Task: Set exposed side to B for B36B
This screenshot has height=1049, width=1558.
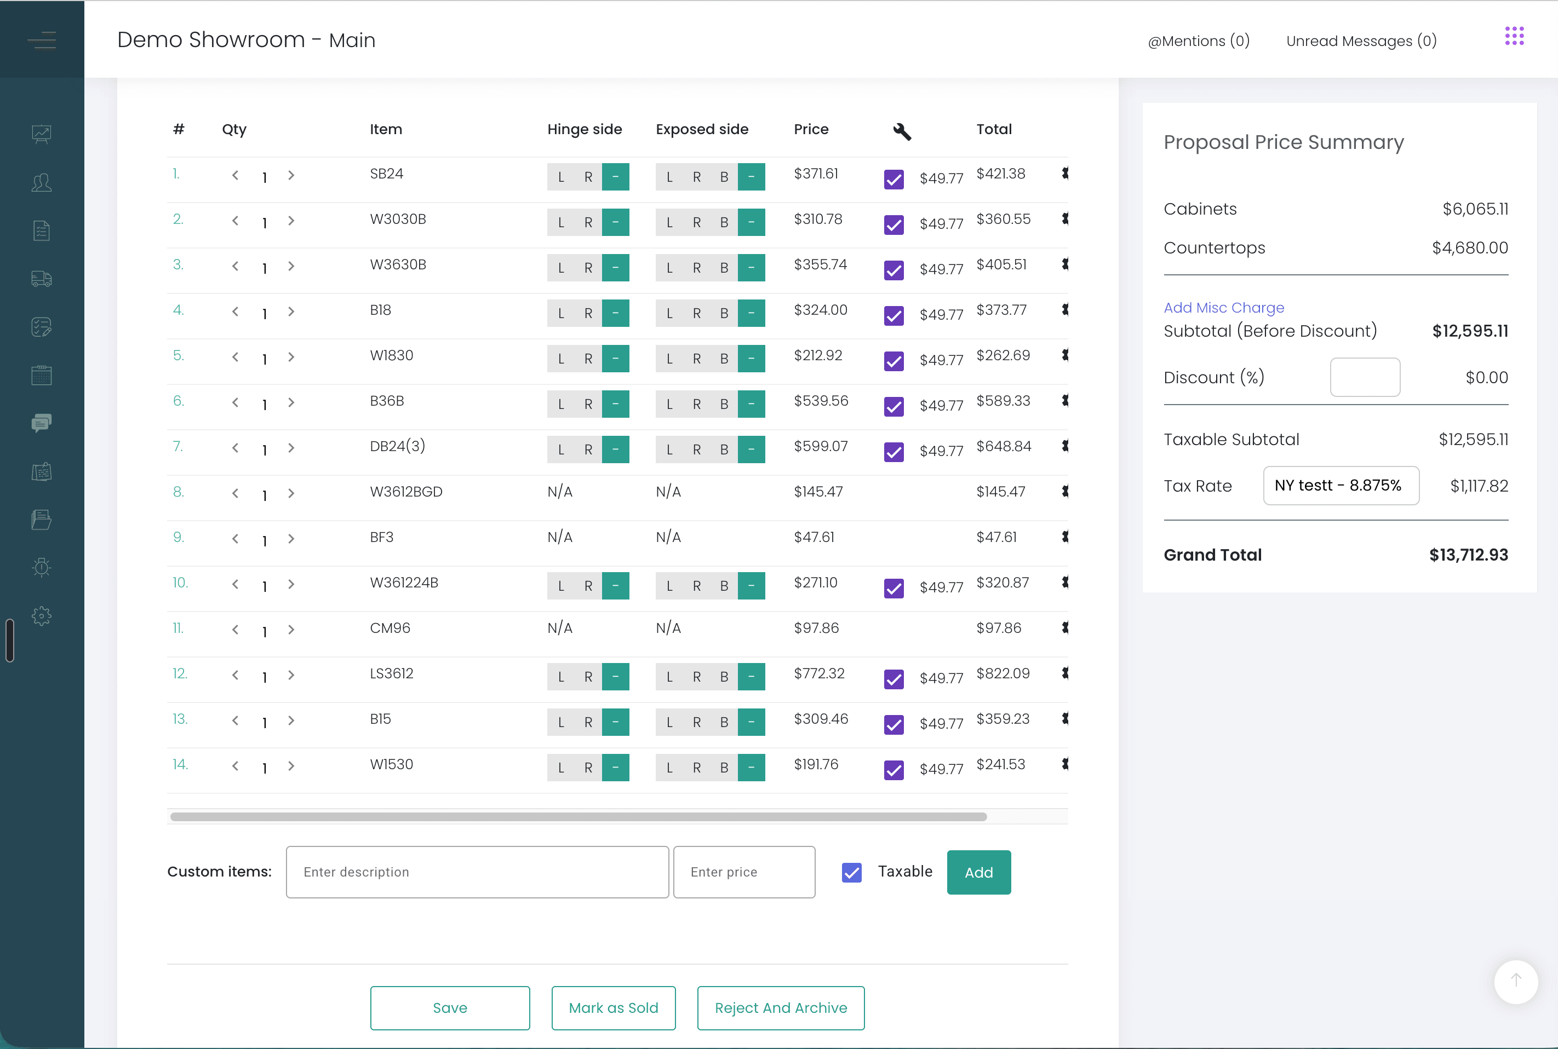Action: (724, 404)
